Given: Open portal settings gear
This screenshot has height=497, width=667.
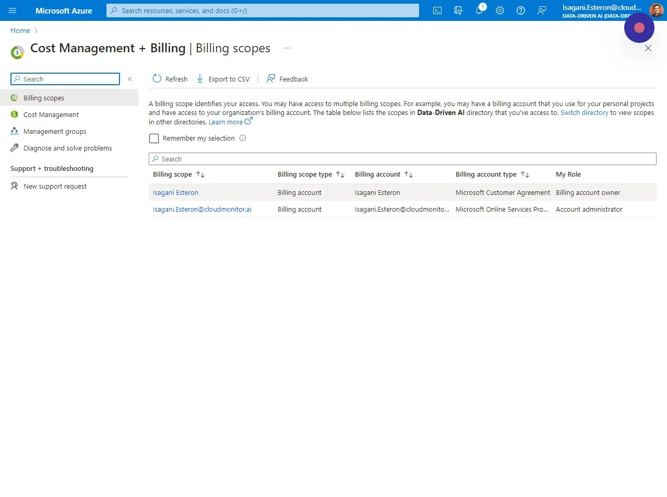Looking at the screenshot, I should (500, 10).
